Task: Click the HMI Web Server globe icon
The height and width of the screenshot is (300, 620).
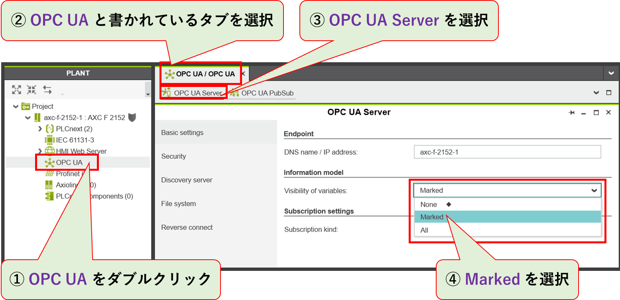Action: click(49, 151)
